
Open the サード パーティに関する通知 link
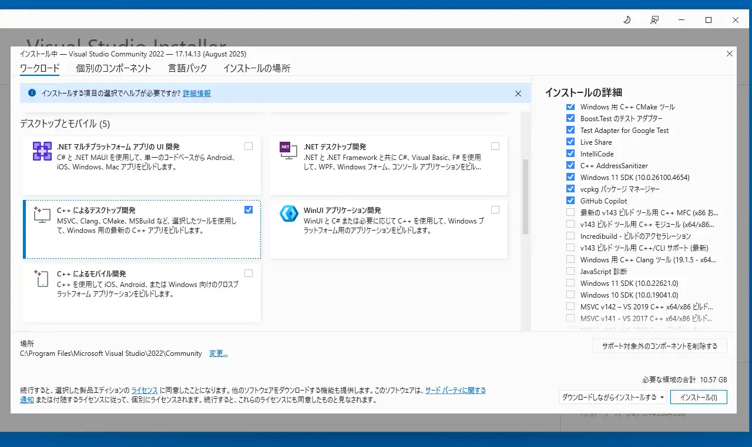click(455, 390)
